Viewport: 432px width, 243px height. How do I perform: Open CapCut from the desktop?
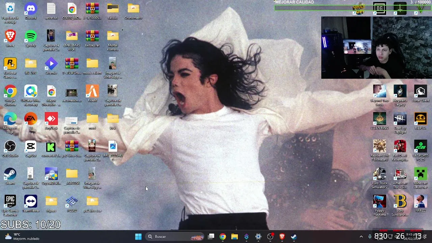tap(31, 149)
